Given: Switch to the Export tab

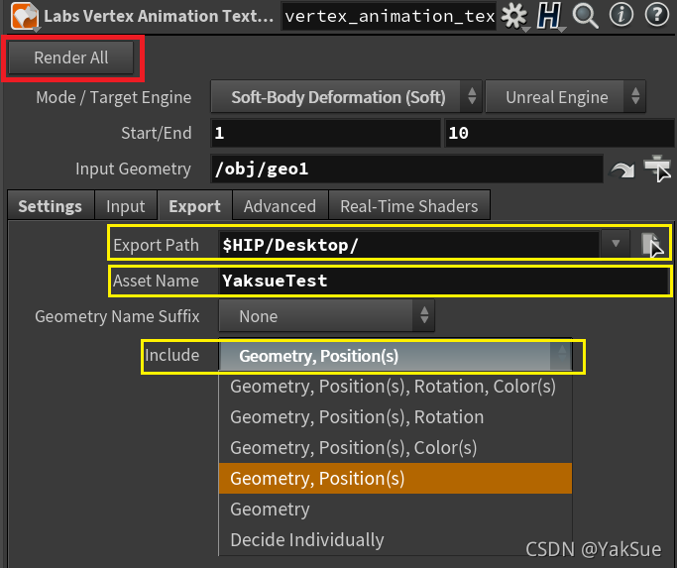Looking at the screenshot, I should tap(194, 206).
